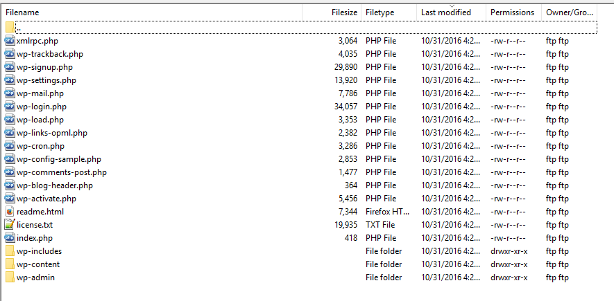Sort by Last modified column header
The width and height of the screenshot is (614, 301).
tap(445, 12)
